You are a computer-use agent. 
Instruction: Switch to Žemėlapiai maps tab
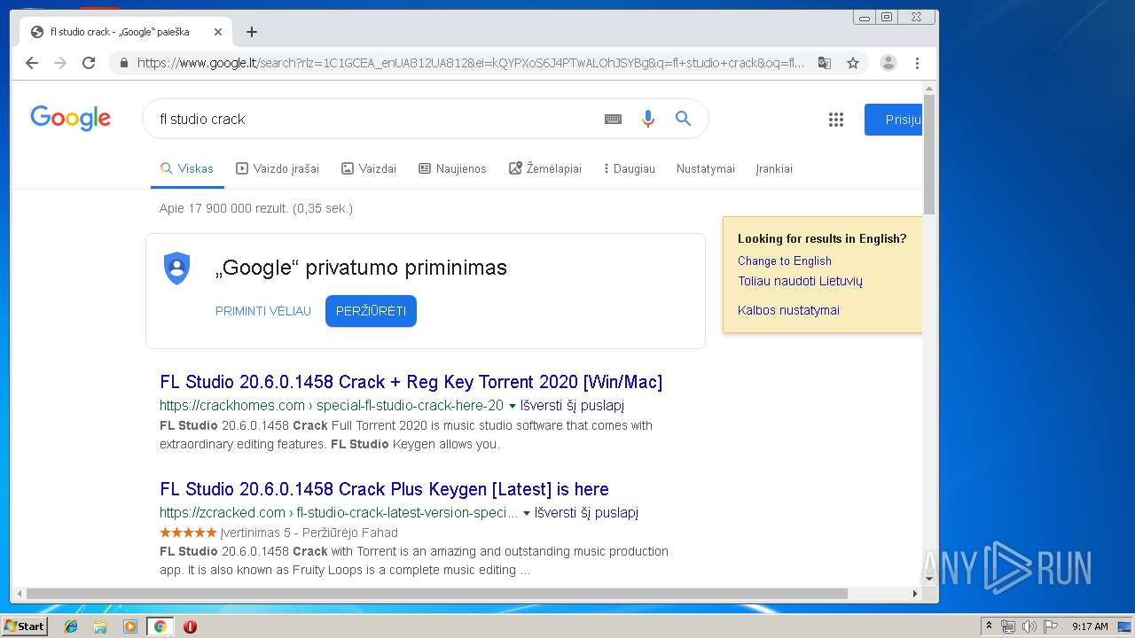pos(545,168)
